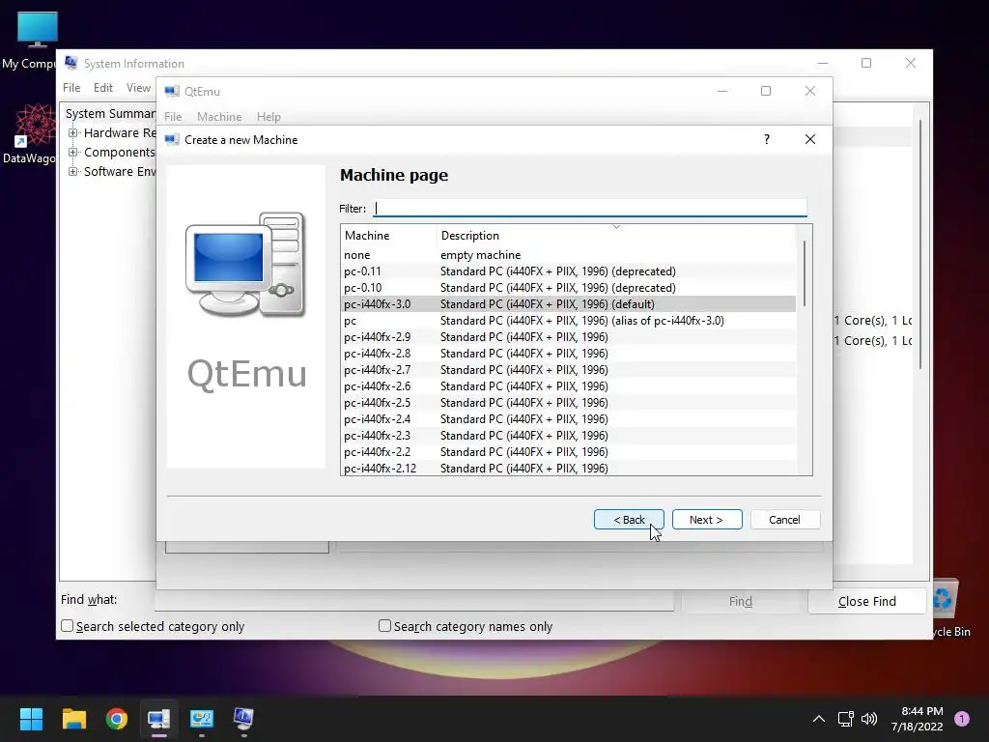This screenshot has height=742, width=989.
Task: Open System Information View menu
Action: coord(138,88)
